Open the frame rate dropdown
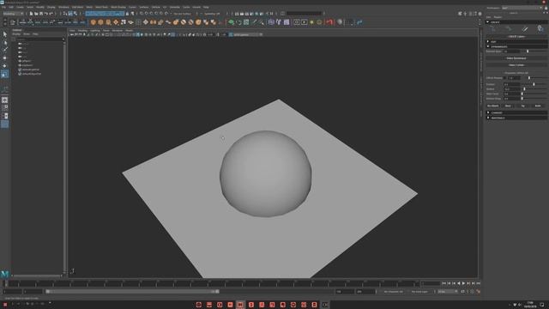 tap(448, 292)
